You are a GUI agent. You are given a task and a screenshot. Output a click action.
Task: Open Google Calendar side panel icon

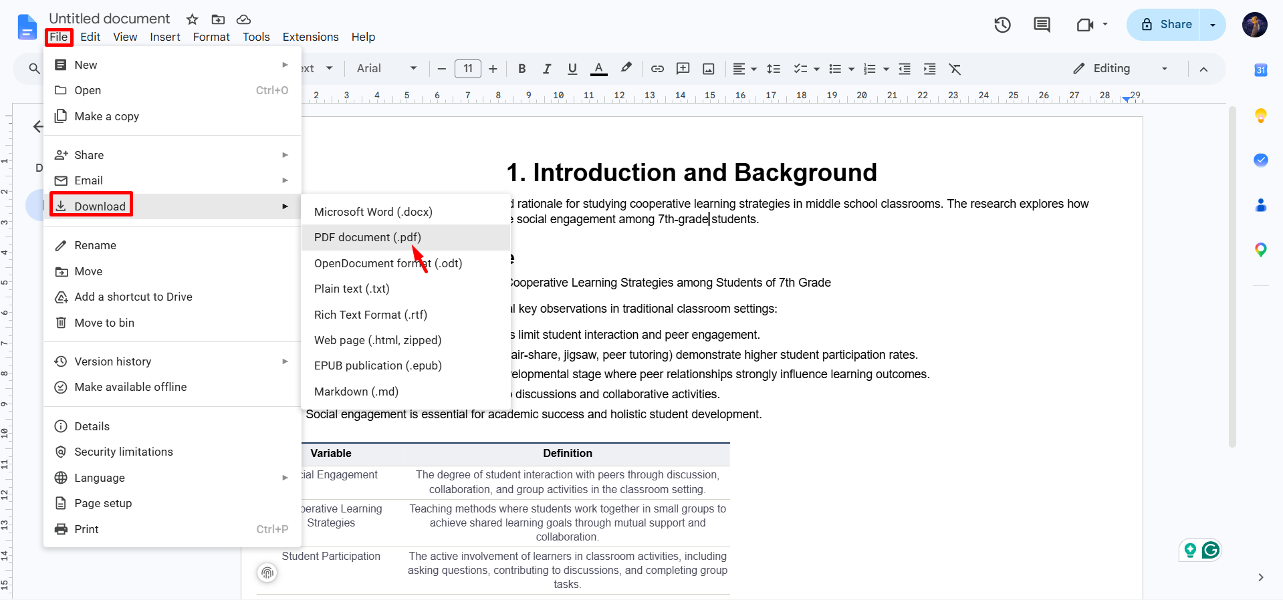click(x=1261, y=70)
